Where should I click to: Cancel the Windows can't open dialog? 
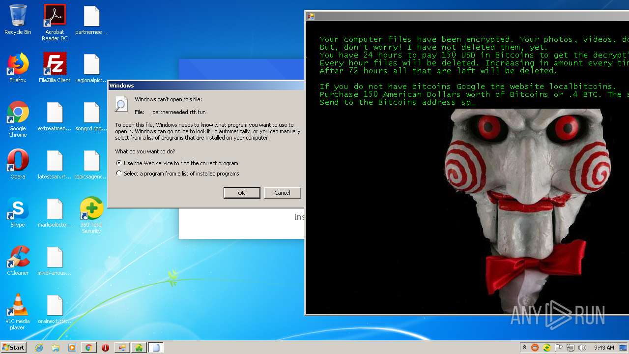(282, 193)
